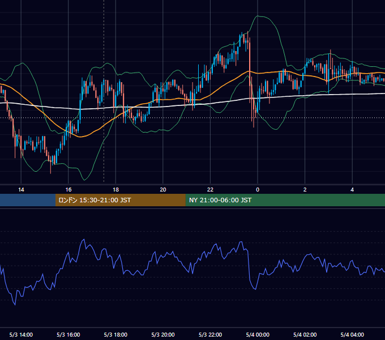This screenshot has height=340, width=385.
Task: Click the 5/4 00:00 time label
Action: tap(258, 334)
